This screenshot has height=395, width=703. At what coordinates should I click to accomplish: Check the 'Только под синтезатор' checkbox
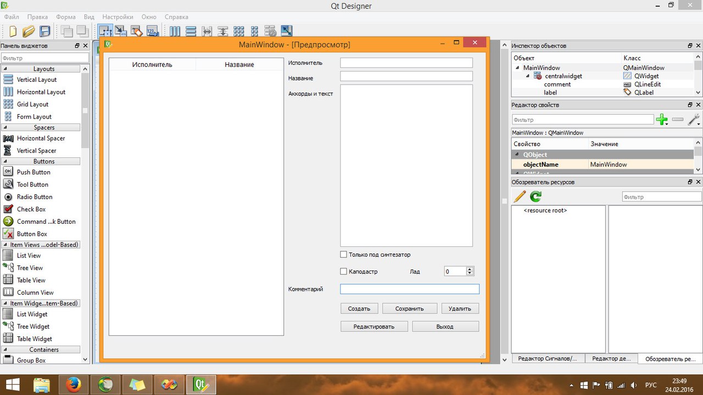[x=344, y=255]
